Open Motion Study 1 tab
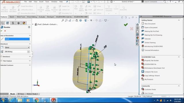 [x=32, y=94]
